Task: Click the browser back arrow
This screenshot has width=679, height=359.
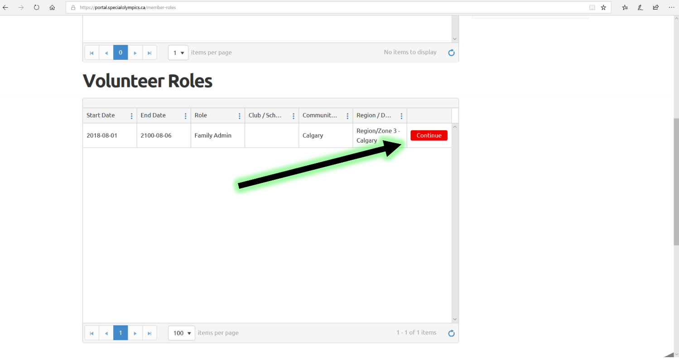Action: tap(5, 7)
